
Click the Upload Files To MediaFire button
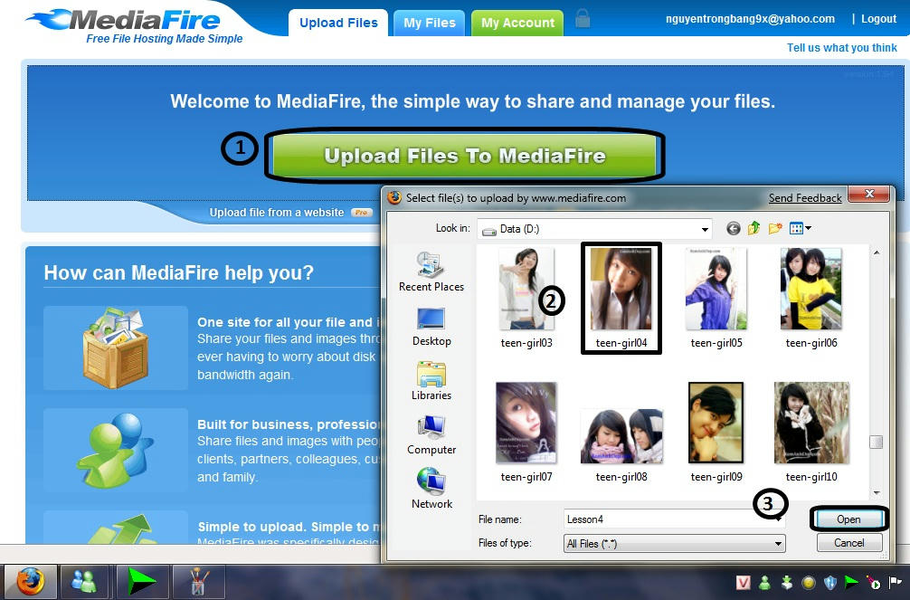pos(464,156)
